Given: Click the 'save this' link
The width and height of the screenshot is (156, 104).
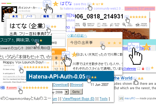Looking at the screenshot, I should click(x=80, y=4).
